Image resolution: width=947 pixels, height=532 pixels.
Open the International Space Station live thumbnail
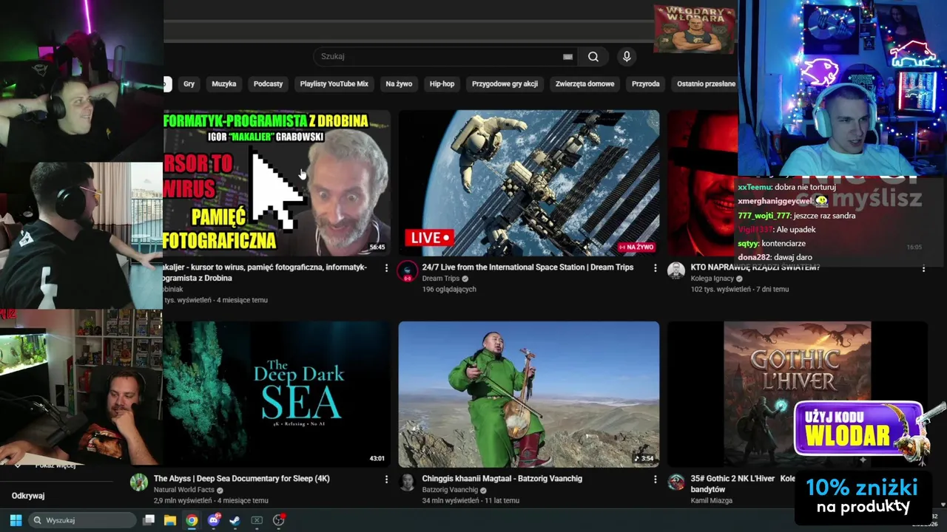(529, 183)
